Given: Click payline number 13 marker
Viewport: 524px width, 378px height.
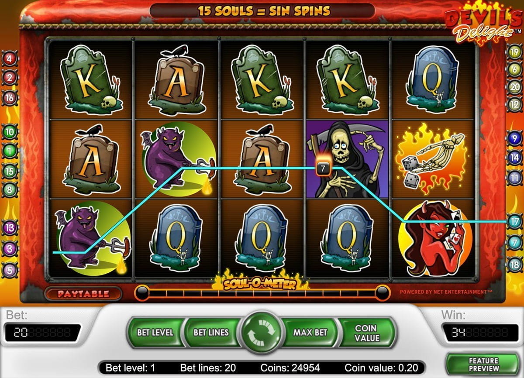Looking at the screenshot, I should click(x=10, y=227).
